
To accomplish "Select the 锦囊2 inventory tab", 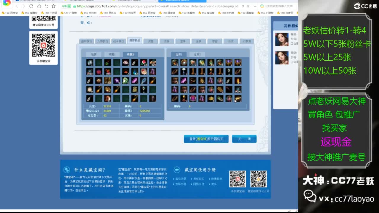I will [x=130, y=54].
